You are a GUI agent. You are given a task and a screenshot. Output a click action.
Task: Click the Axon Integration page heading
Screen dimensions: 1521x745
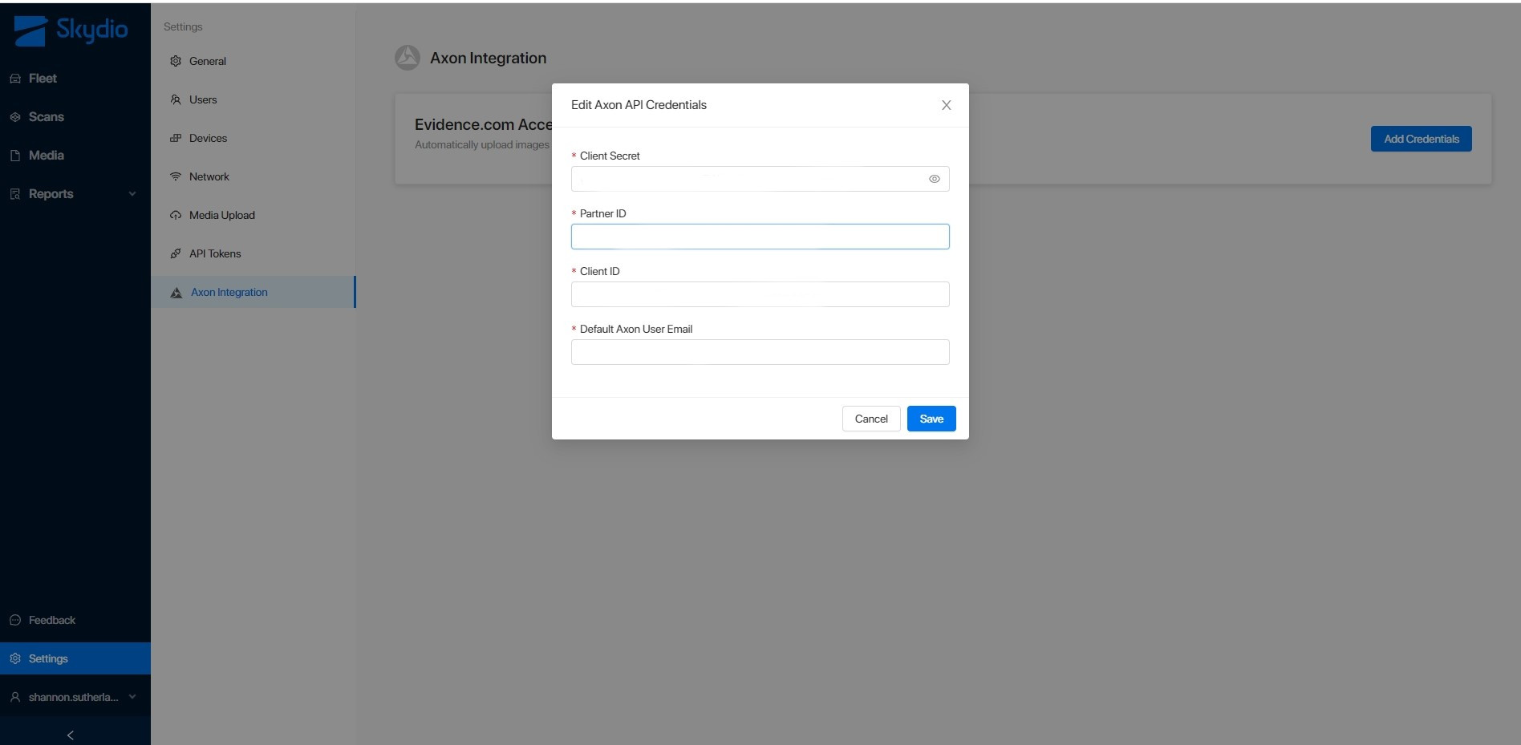(x=488, y=58)
